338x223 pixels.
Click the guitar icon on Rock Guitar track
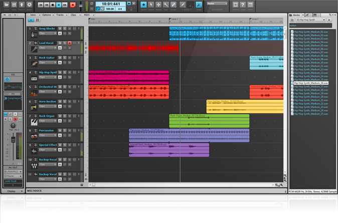pos(34,64)
